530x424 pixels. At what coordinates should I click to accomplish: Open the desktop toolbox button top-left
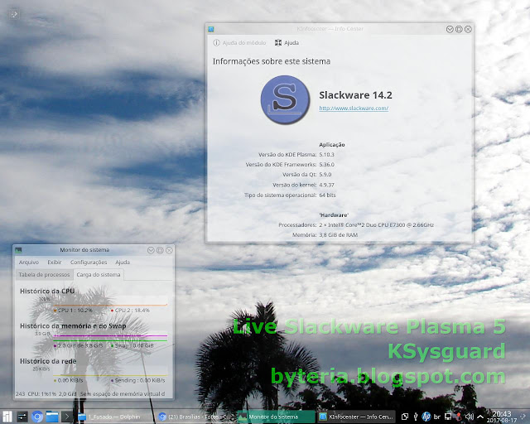(x=14, y=14)
